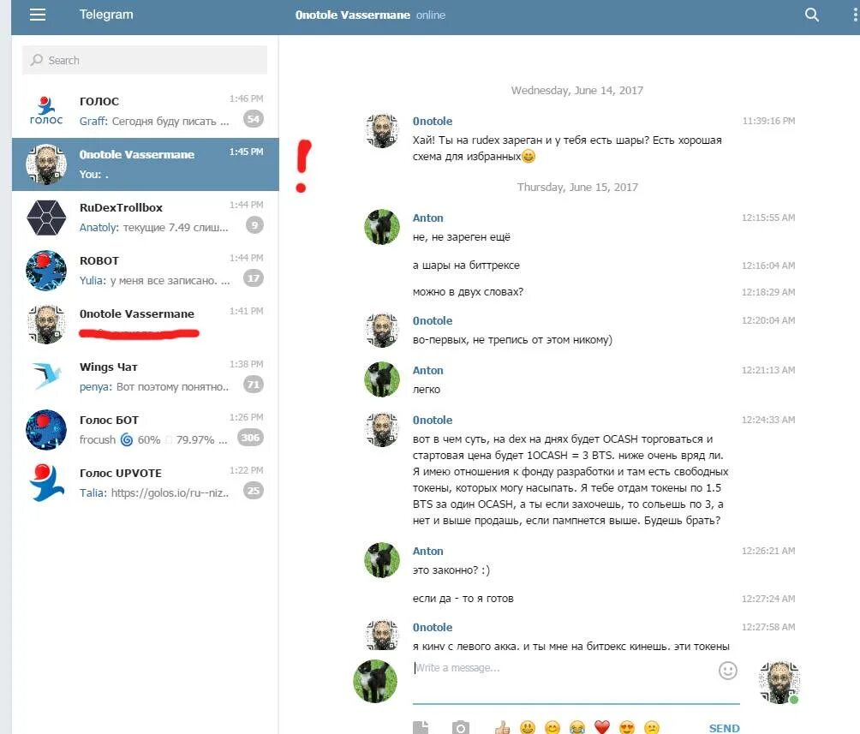The image size is (860, 734).
Task: Open the Wings Чат conversation
Action: pyautogui.click(x=146, y=377)
